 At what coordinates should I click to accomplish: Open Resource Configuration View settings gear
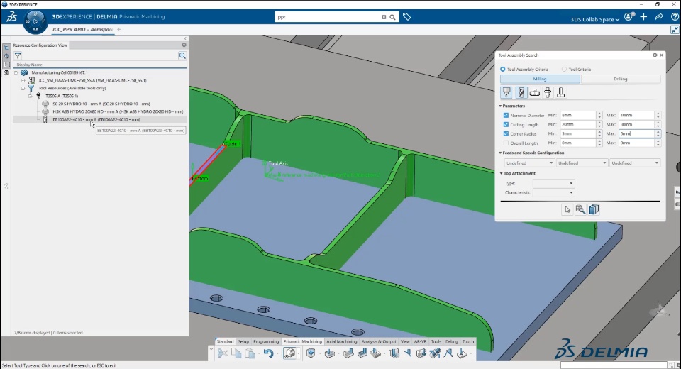pyautogui.click(x=184, y=45)
